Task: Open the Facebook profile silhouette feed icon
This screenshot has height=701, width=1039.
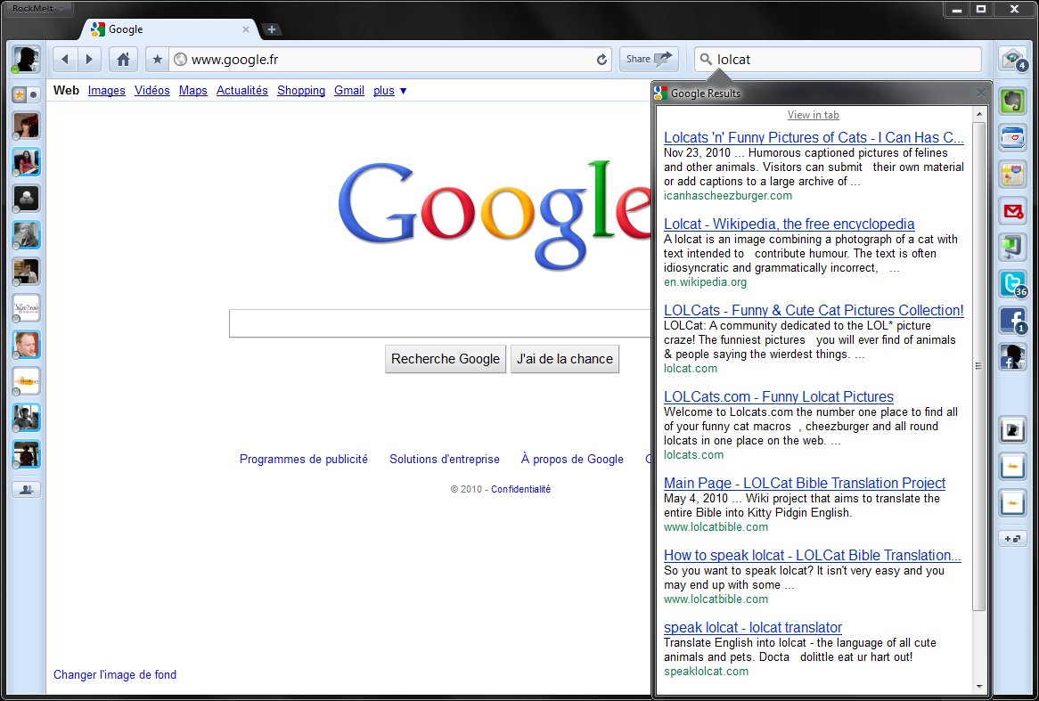Action: tap(1012, 357)
